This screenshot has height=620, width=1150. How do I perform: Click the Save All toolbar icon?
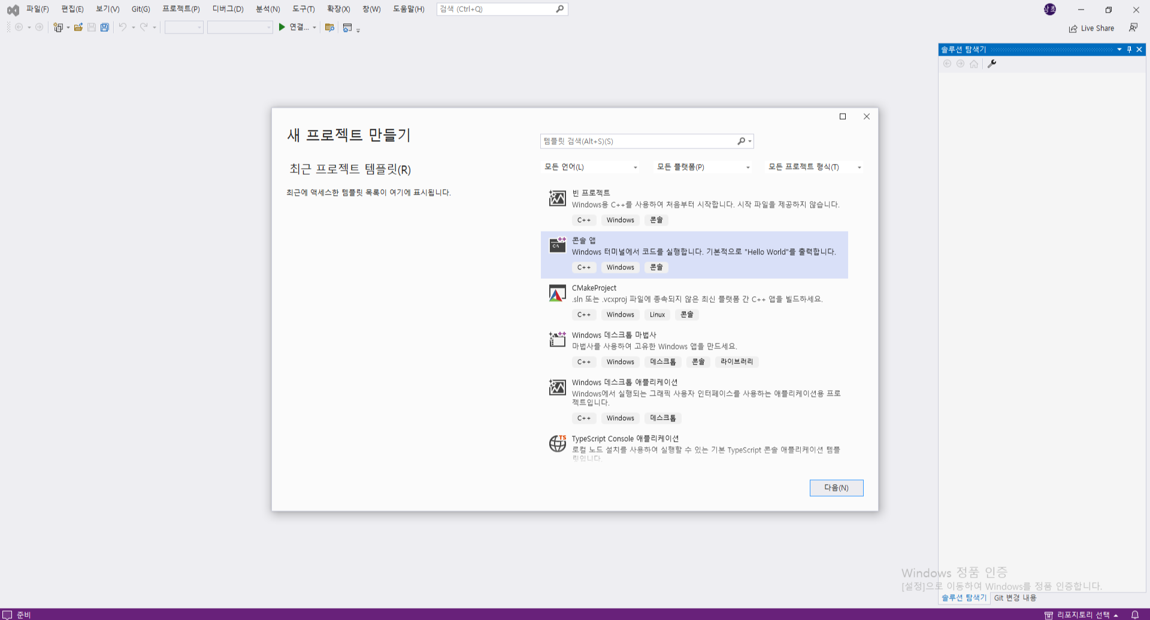[105, 28]
